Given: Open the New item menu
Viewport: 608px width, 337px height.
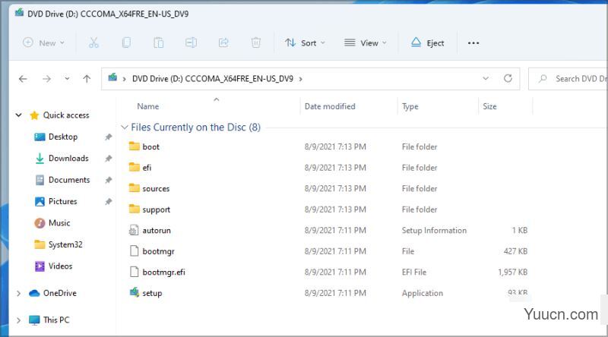Looking at the screenshot, I should point(43,43).
